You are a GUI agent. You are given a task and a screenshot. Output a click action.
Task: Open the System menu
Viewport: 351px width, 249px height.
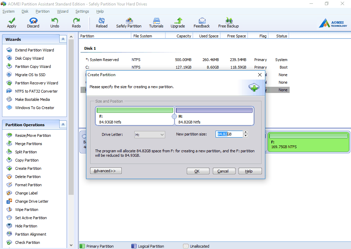[x=9, y=11]
